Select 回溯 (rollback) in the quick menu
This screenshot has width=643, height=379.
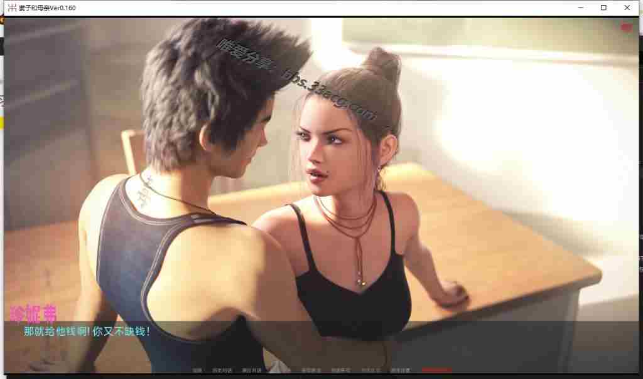coord(197,370)
